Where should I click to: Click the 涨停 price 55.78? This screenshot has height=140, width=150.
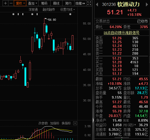(117, 111)
